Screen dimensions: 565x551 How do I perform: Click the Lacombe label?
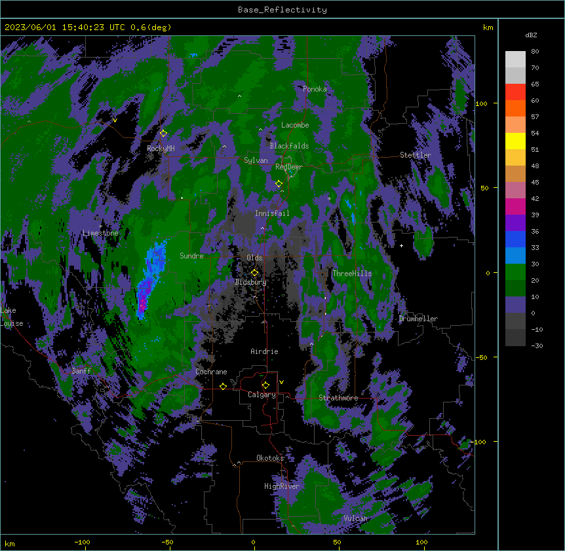295,125
